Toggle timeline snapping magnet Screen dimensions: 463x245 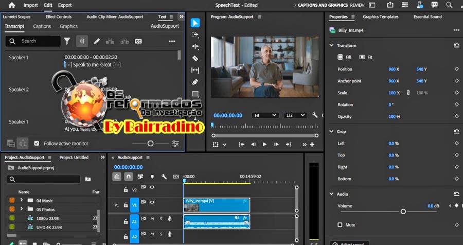click(x=129, y=177)
